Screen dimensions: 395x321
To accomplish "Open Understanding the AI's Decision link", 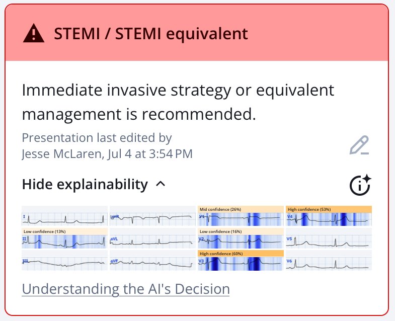I will click(126, 289).
